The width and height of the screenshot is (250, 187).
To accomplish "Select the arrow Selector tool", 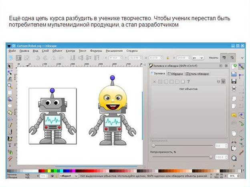I will (10, 66).
